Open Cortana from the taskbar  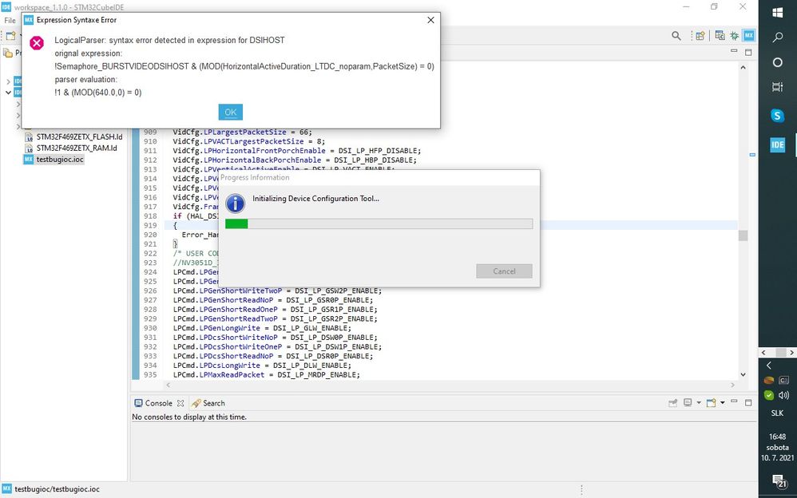click(778, 62)
